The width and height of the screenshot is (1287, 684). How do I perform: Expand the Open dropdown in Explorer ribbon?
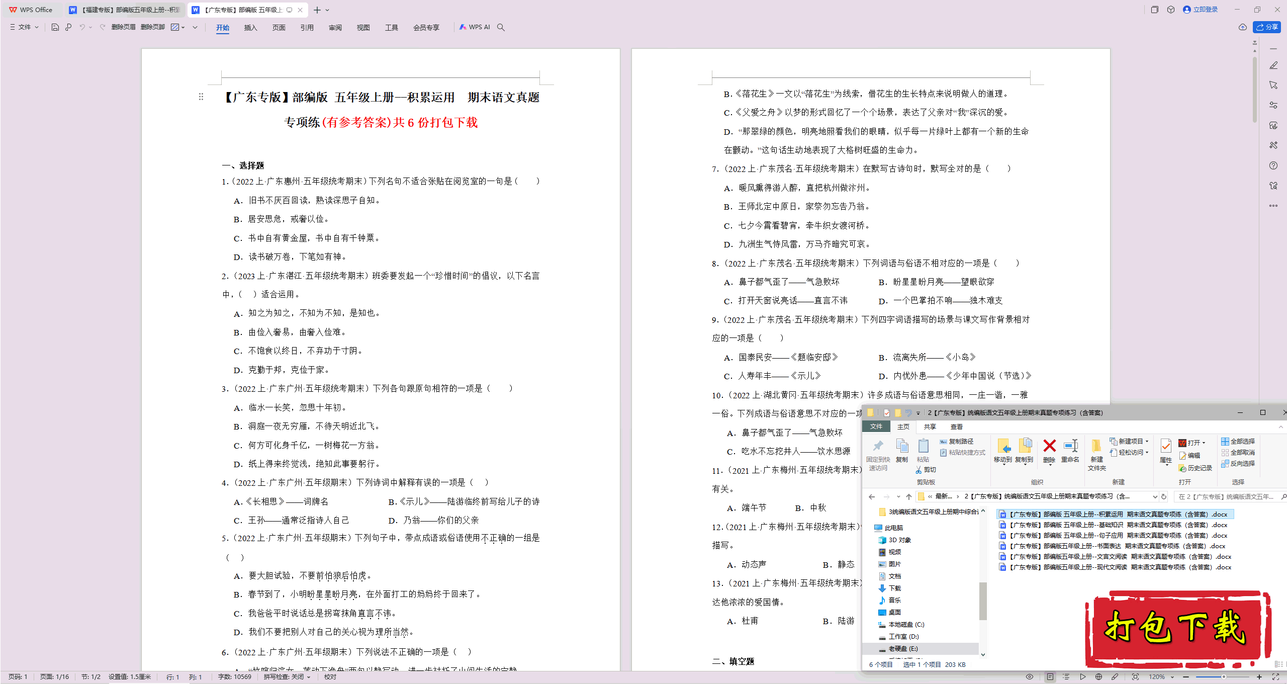[x=1204, y=443]
